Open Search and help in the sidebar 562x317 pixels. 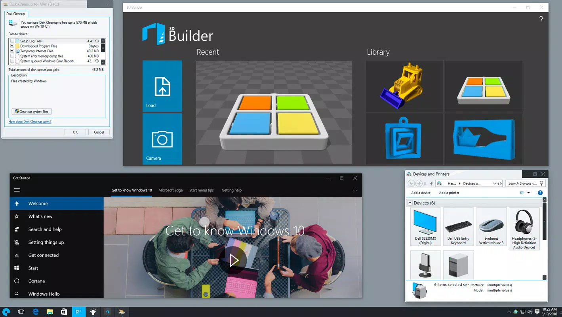pyautogui.click(x=57, y=229)
